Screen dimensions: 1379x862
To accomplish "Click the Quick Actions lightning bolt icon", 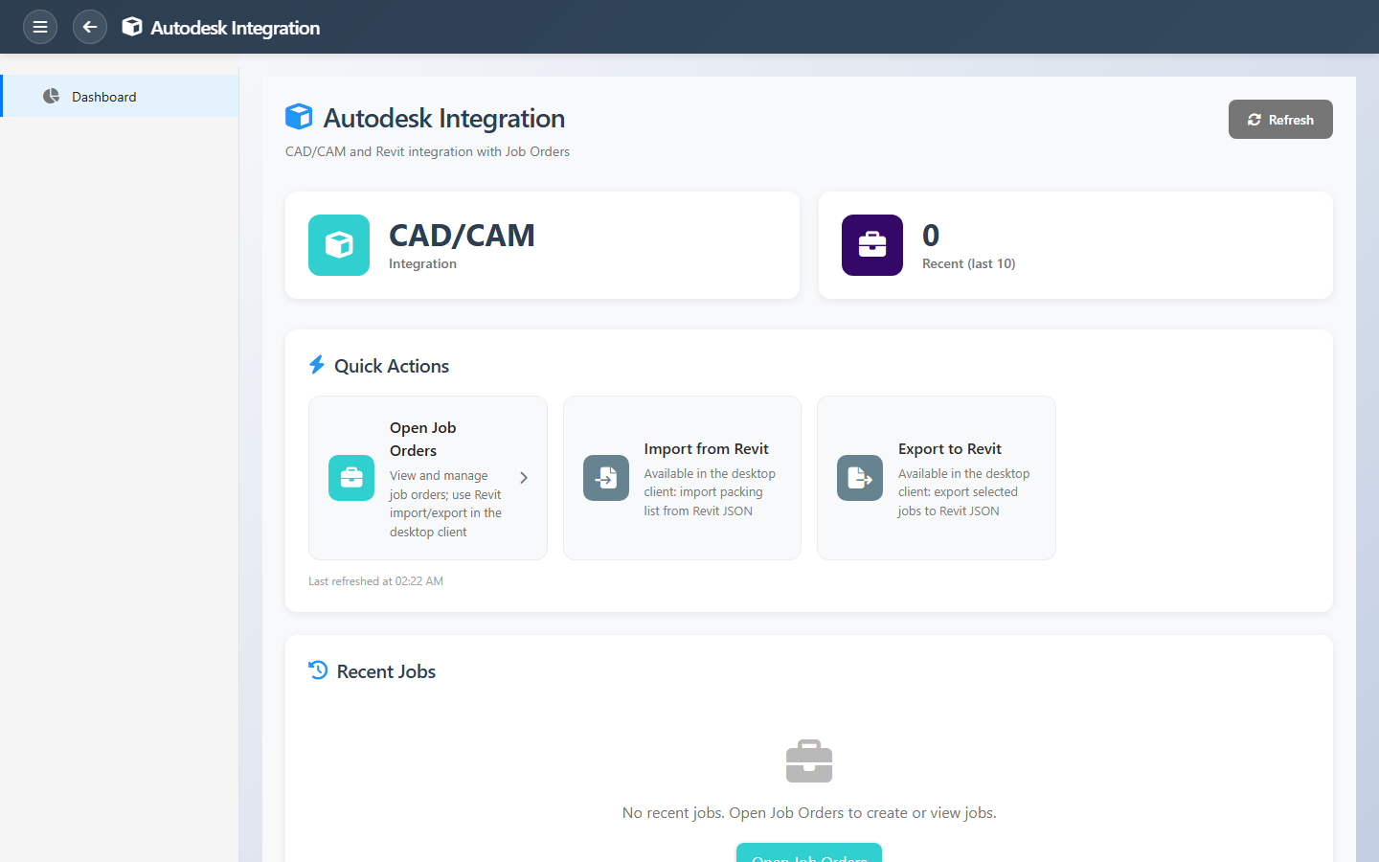I will pyautogui.click(x=317, y=365).
